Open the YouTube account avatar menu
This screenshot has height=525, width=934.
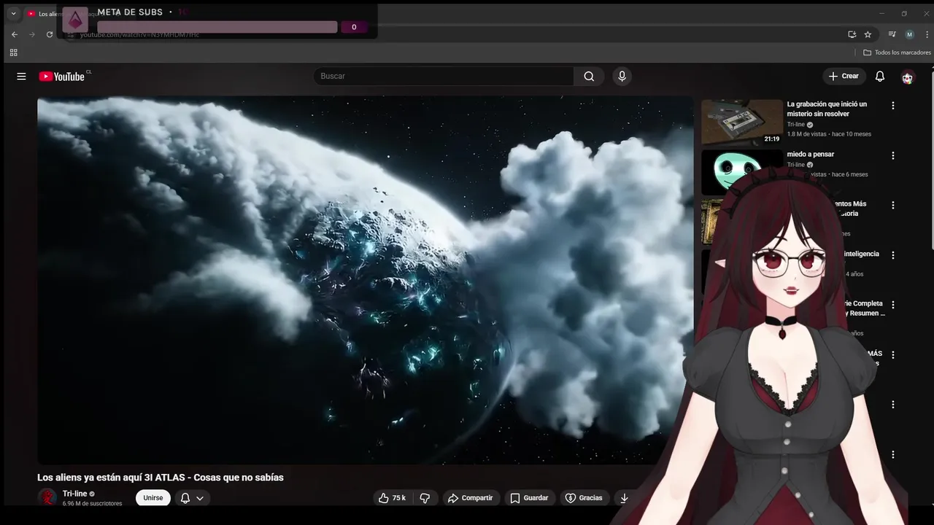[907, 77]
